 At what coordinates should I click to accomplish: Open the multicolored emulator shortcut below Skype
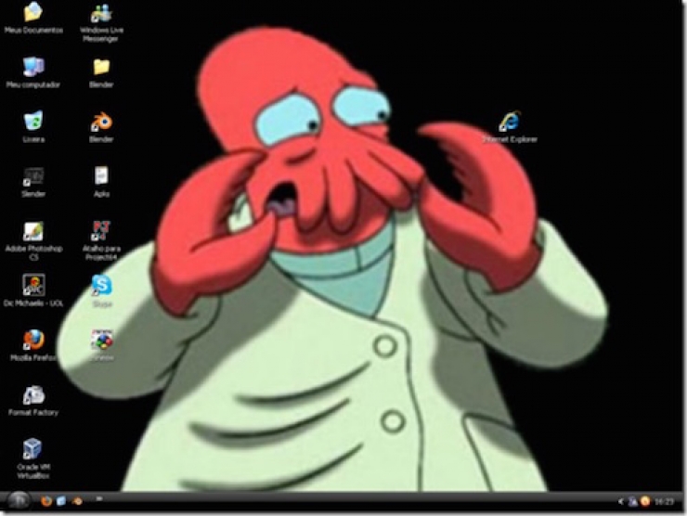[x=101, y=340]
